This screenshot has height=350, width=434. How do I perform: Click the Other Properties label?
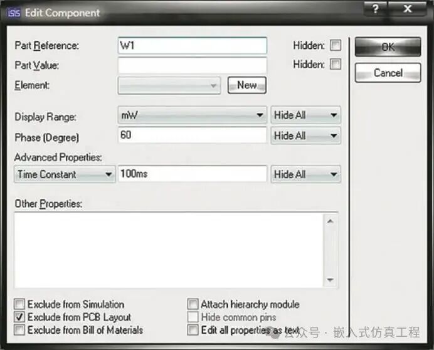tap(48, 204)
